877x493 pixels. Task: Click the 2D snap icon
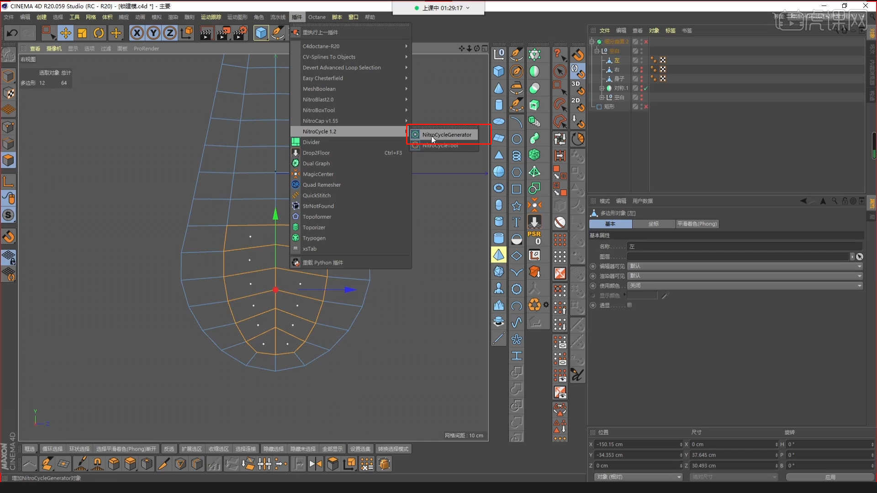(578, 104)
